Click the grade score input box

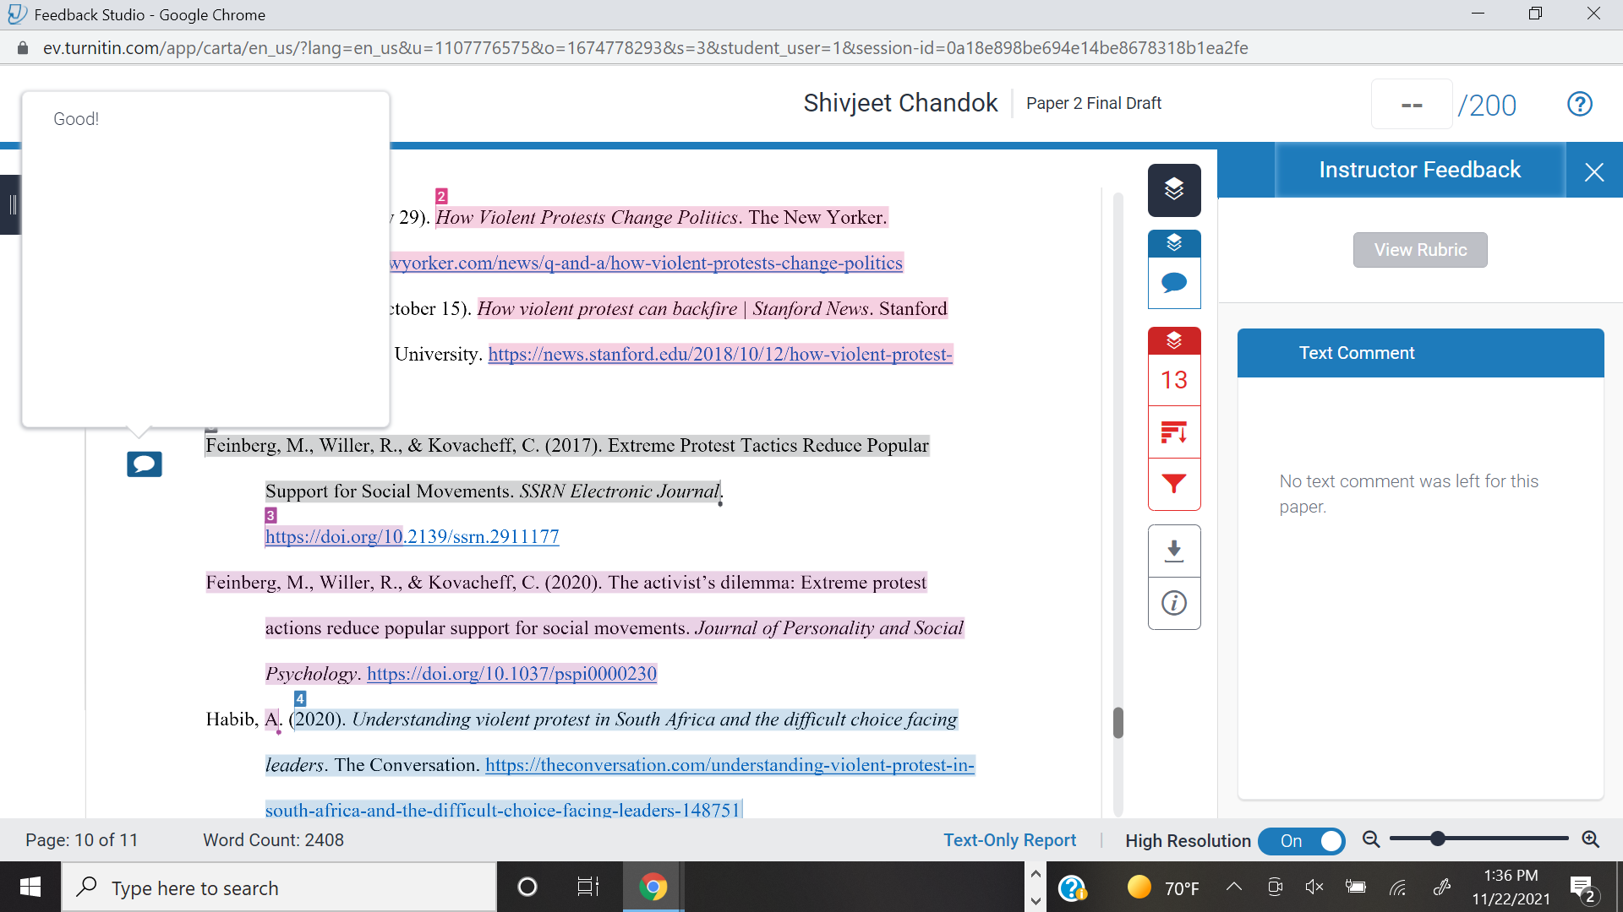click(x=1412, y=105)
